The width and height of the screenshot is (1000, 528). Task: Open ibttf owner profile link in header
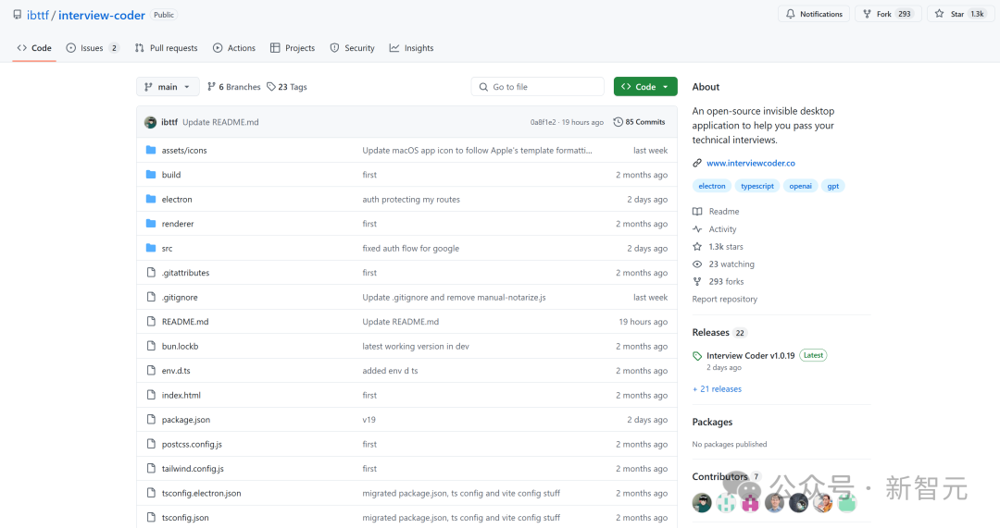38,15
